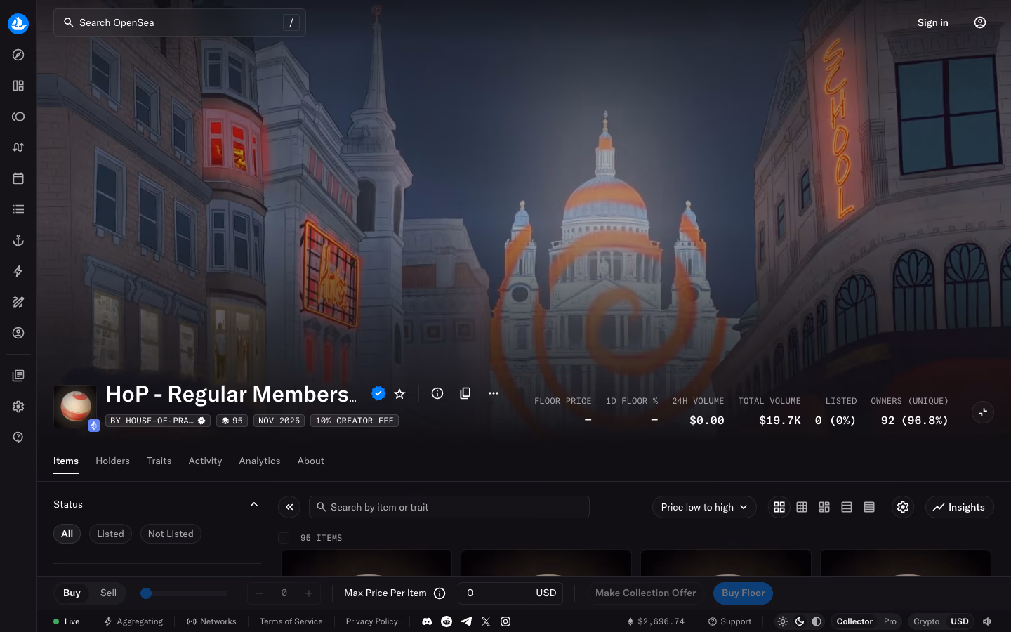The height and width of the screenshot is (632, 1011).
Task: Open the Instagram link in footer
Action: (x=505, y=621)
